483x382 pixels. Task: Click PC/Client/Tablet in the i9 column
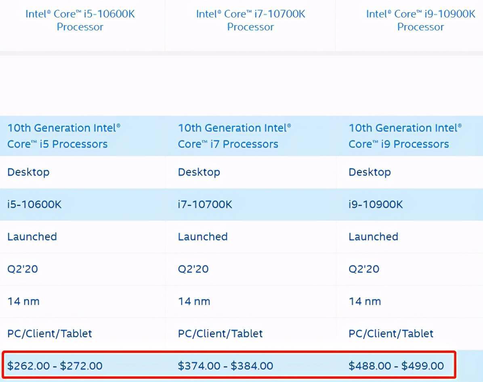click(x=391, y=334)
